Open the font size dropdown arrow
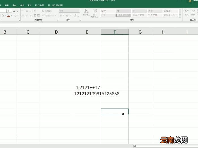 tap(11, 11)
